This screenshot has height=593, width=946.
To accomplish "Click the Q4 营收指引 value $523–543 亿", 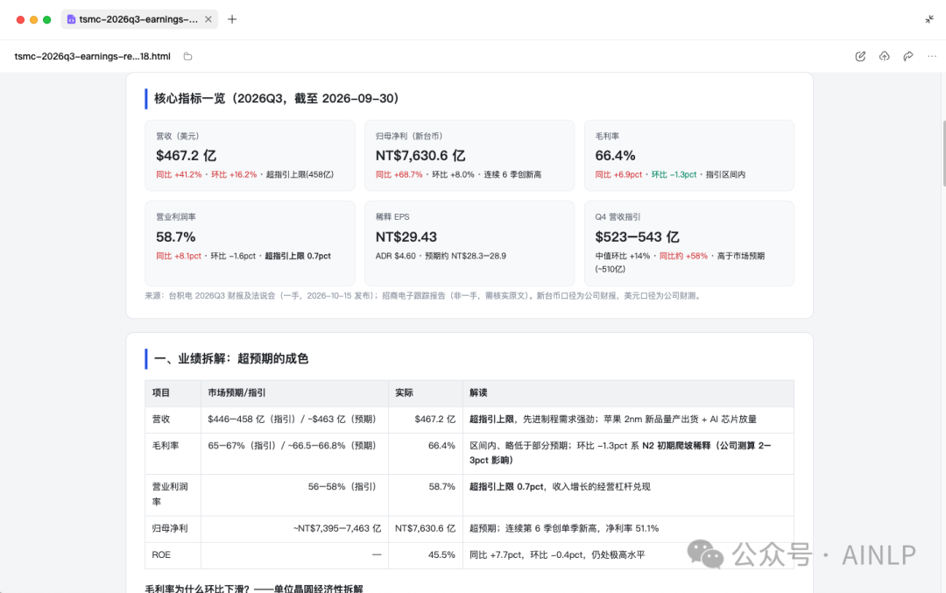I will point(637,236).
